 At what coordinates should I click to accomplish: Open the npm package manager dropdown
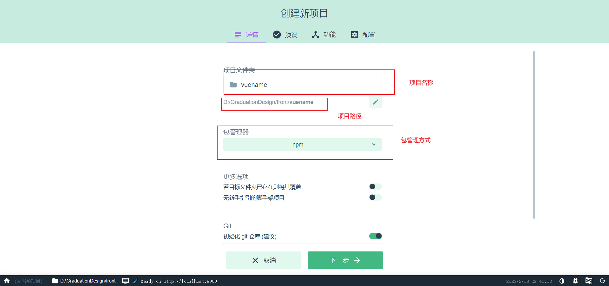click(302, 144)
